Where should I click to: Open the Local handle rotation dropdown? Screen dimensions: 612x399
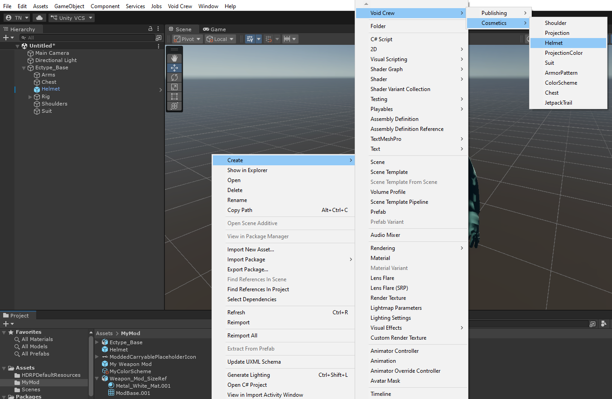[x=220, y=39]
